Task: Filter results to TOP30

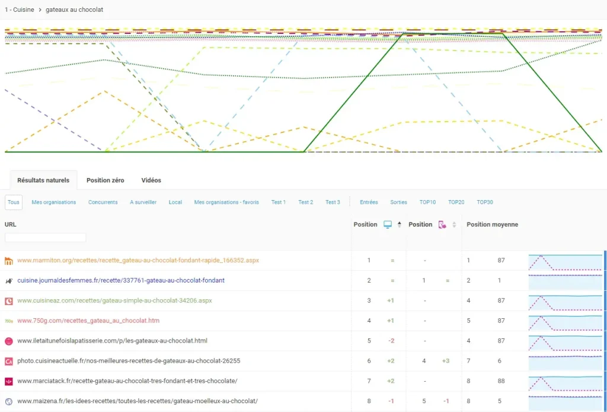Action: coord(485,202)
